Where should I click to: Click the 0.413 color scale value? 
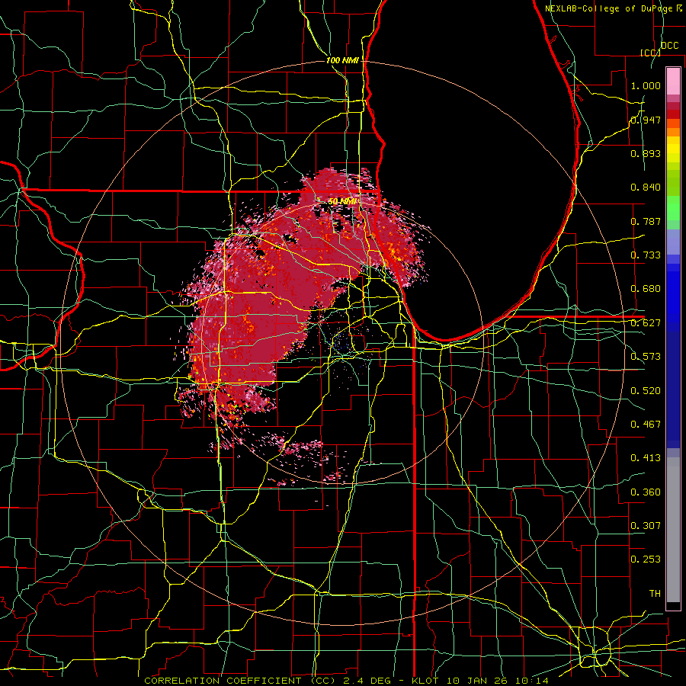[646, 458]
